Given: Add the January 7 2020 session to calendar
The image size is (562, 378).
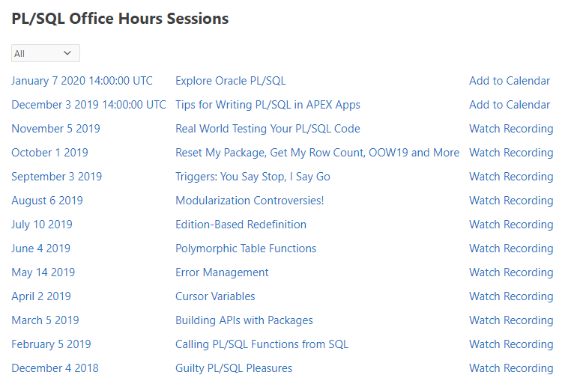Looking at the screenshot, I should (x=509, y=81).
